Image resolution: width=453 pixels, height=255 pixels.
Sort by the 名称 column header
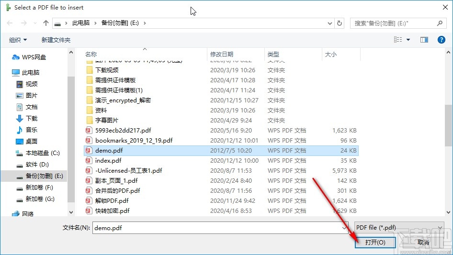point(91,54)
